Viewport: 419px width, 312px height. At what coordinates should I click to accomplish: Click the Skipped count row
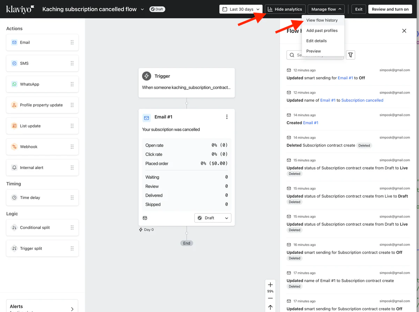click(x=186, y=205)
